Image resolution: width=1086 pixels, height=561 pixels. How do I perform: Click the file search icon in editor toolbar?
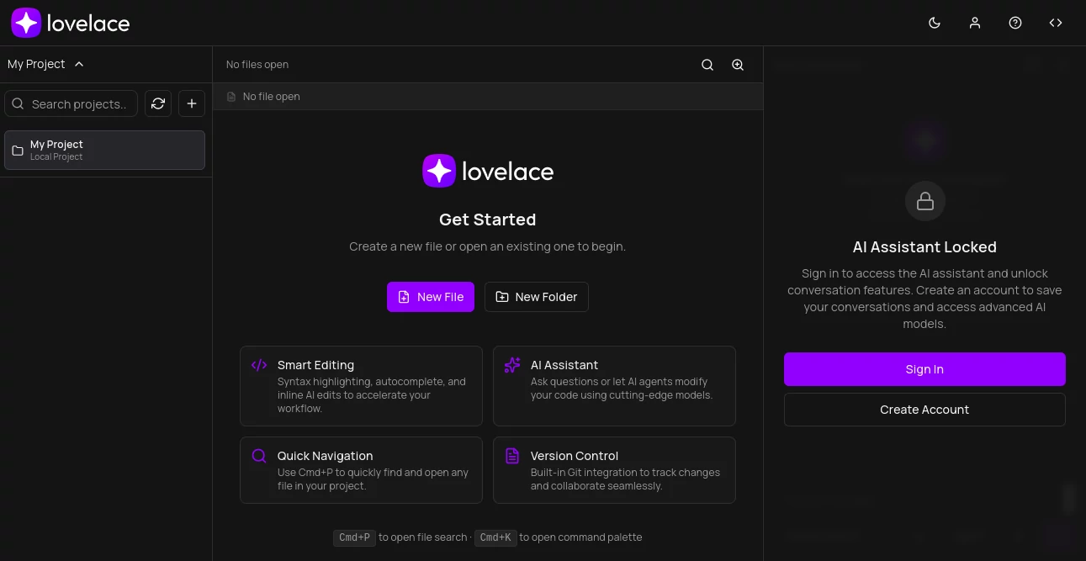707,64
